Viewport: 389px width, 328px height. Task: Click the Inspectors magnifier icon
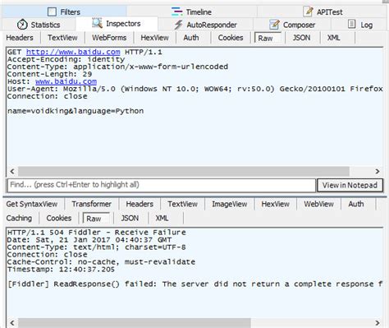(x=97, y=23)
